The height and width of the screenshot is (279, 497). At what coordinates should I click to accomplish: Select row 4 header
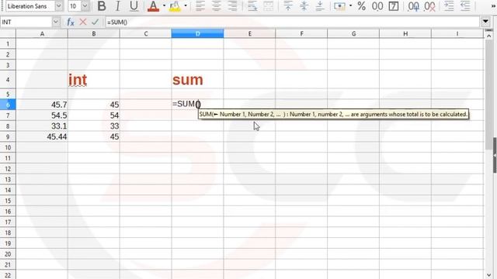(8, 79)
